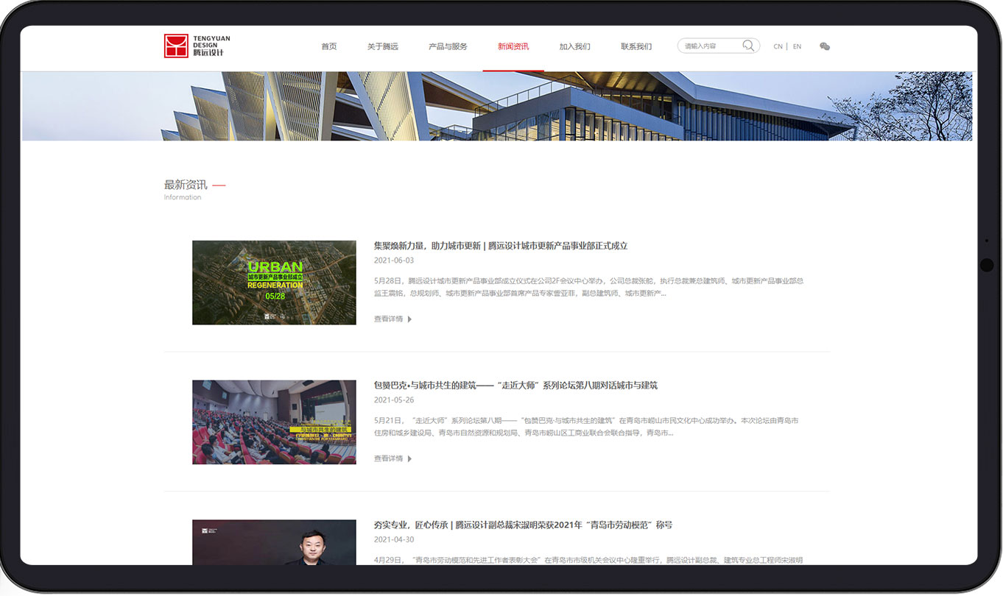Open 首页 menu item
This screenshot has width=1003, height=596.
[329, 46]
